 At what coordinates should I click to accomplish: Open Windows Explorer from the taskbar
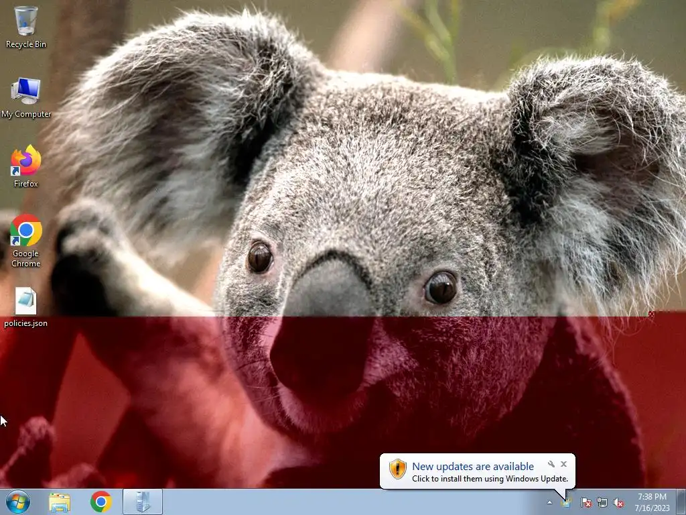[x=60, y=502]
